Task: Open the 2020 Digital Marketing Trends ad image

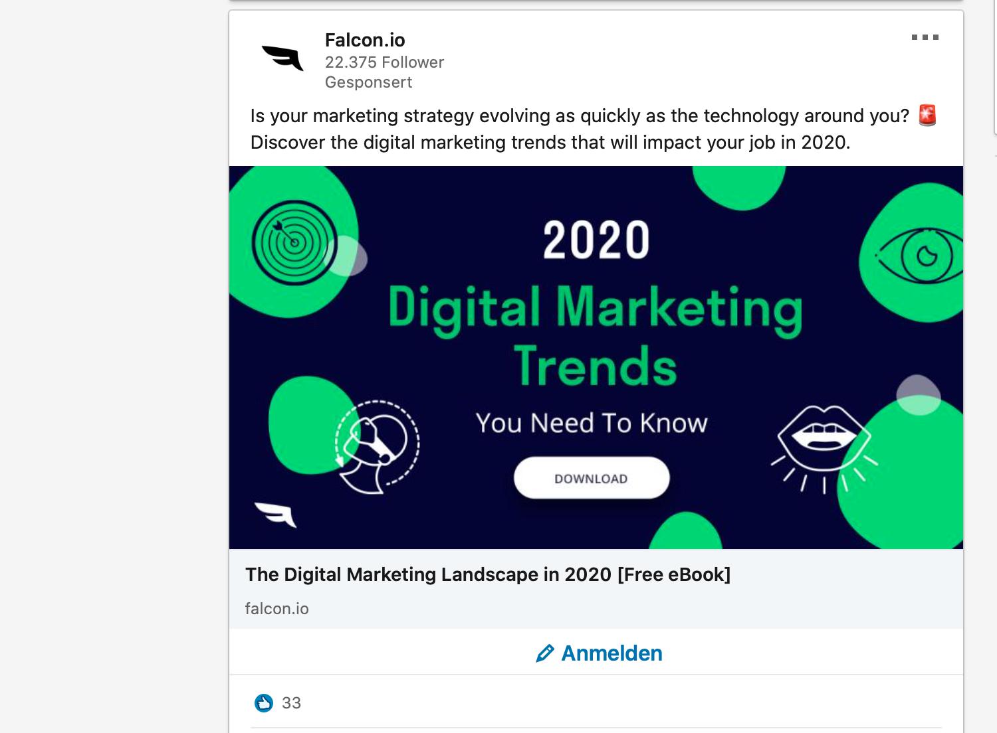Action: click(x=596, y=357)
